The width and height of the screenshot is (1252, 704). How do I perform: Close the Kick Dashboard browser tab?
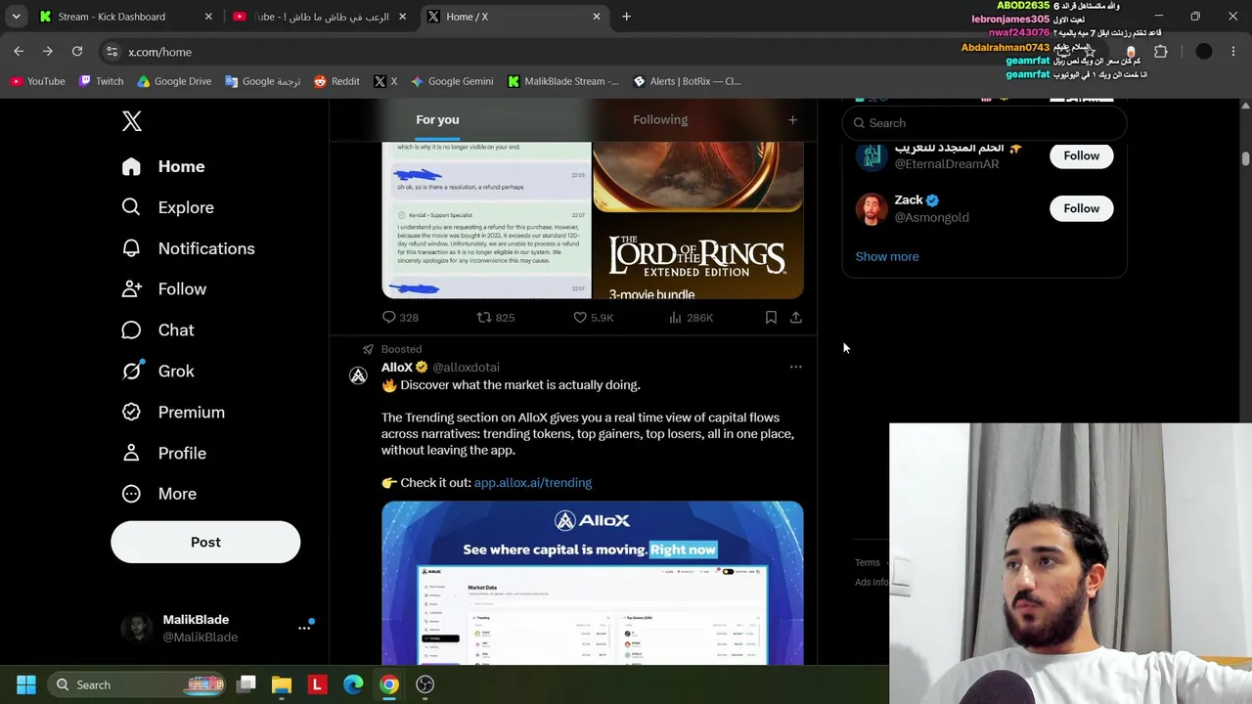tap(208, 17)
